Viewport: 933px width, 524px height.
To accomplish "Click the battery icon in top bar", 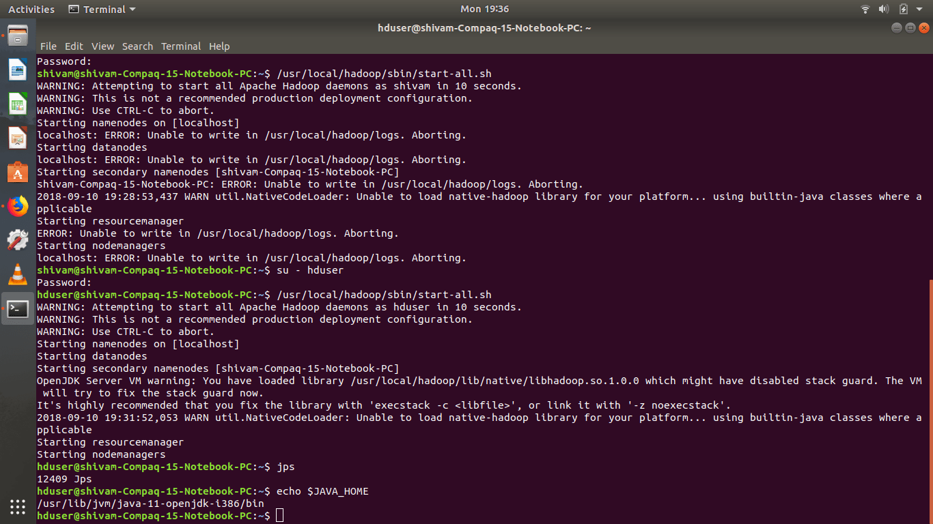I will (x=904, y=9).
